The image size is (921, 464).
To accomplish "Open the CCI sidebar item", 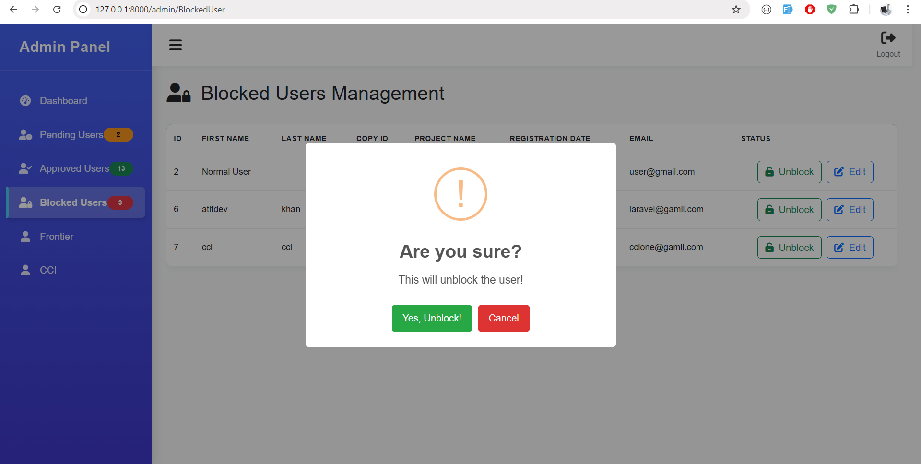I will pos(48,270).
